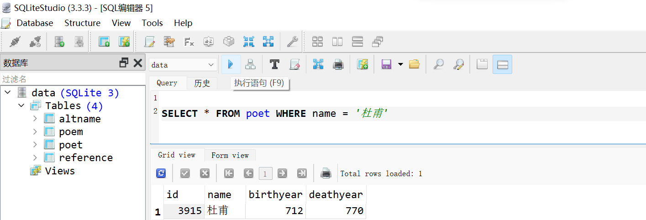Screen dimensions: 646x220
Task: Switch to the 历史 tab
Action: point(202,83)
